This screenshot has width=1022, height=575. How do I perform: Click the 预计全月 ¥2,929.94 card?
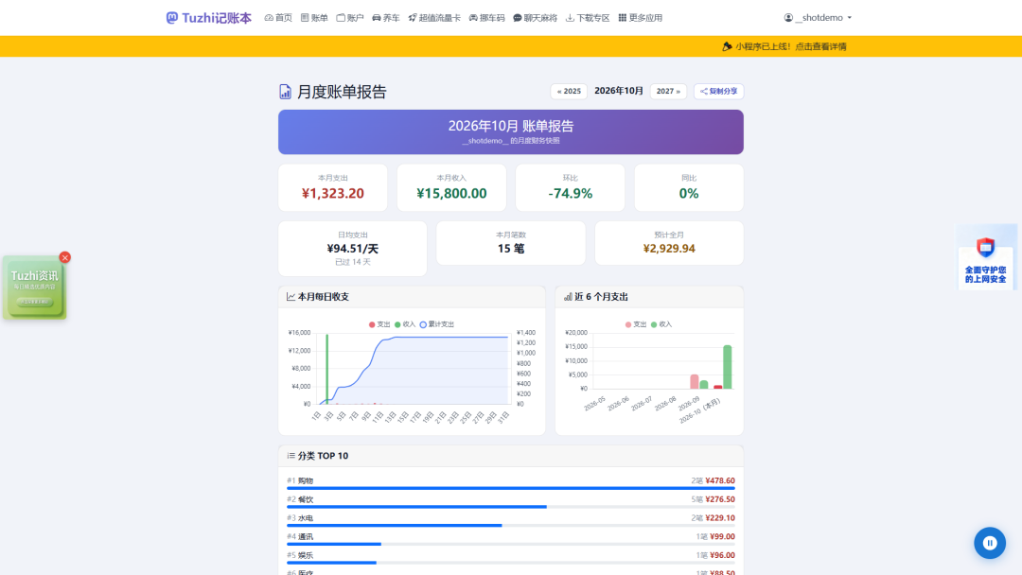pyautogui.click(x=669, y=243)
